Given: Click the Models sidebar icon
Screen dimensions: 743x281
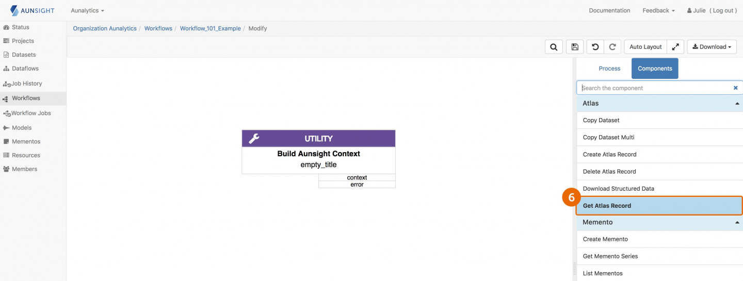Looking at the screenshot, I should [x=6, y=128].
